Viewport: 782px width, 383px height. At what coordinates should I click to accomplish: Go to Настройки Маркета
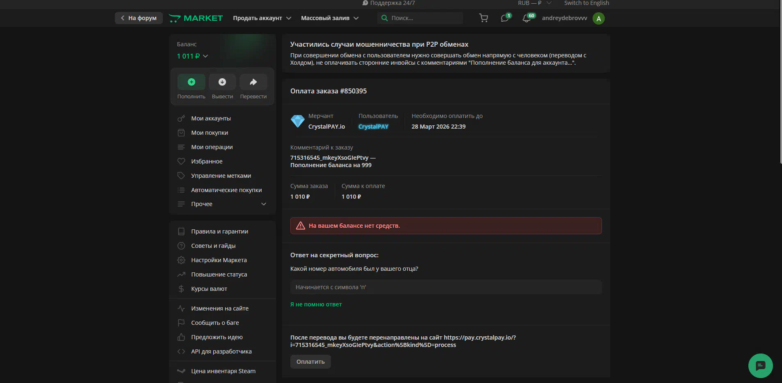(219, 260)
